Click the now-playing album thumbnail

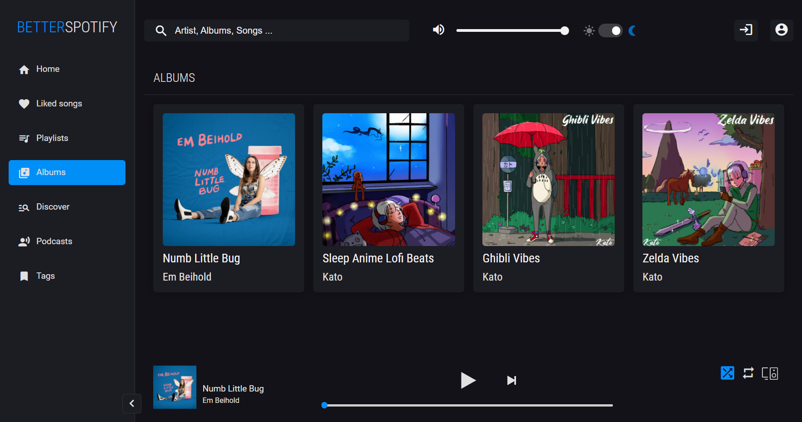(x=175, y=387)
